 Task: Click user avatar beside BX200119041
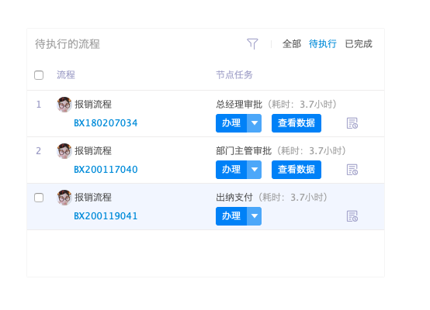(64, 198)
